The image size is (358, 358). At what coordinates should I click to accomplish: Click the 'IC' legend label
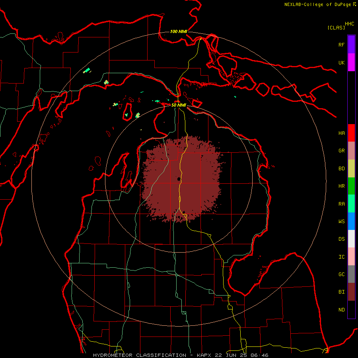coord(341,257)
